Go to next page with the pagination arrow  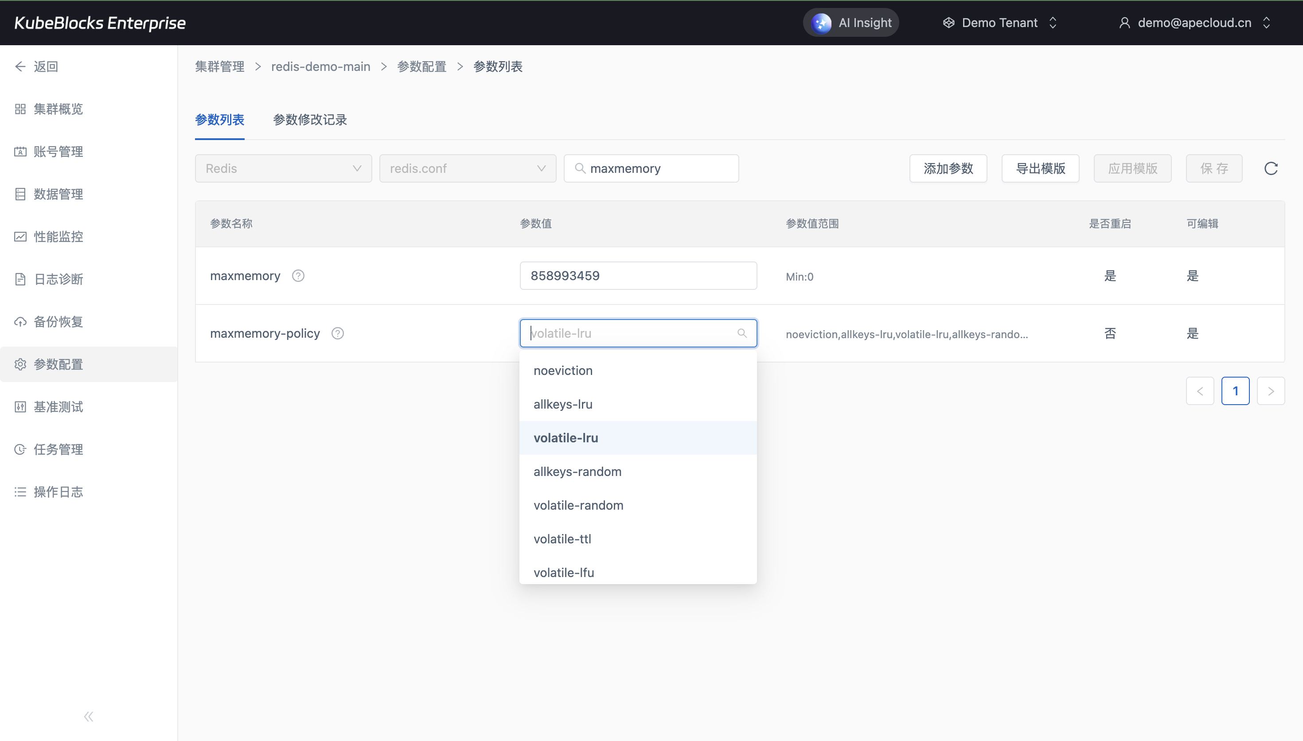(x=1271, y=391)
